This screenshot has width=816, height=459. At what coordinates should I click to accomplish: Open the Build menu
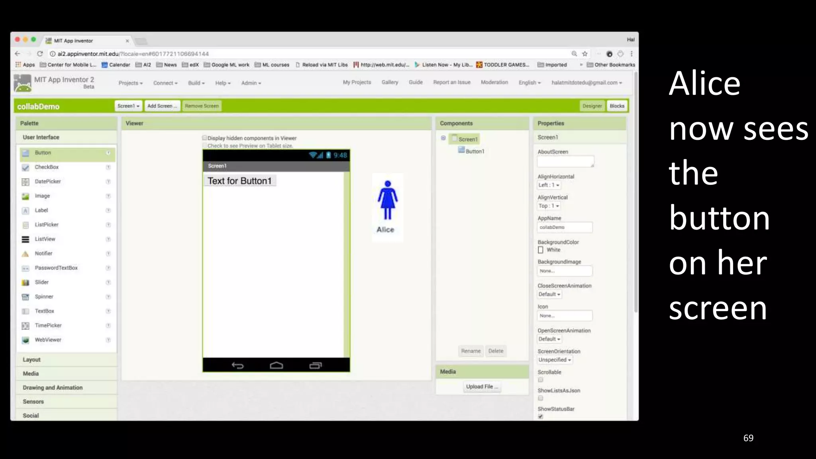(196, 83)
